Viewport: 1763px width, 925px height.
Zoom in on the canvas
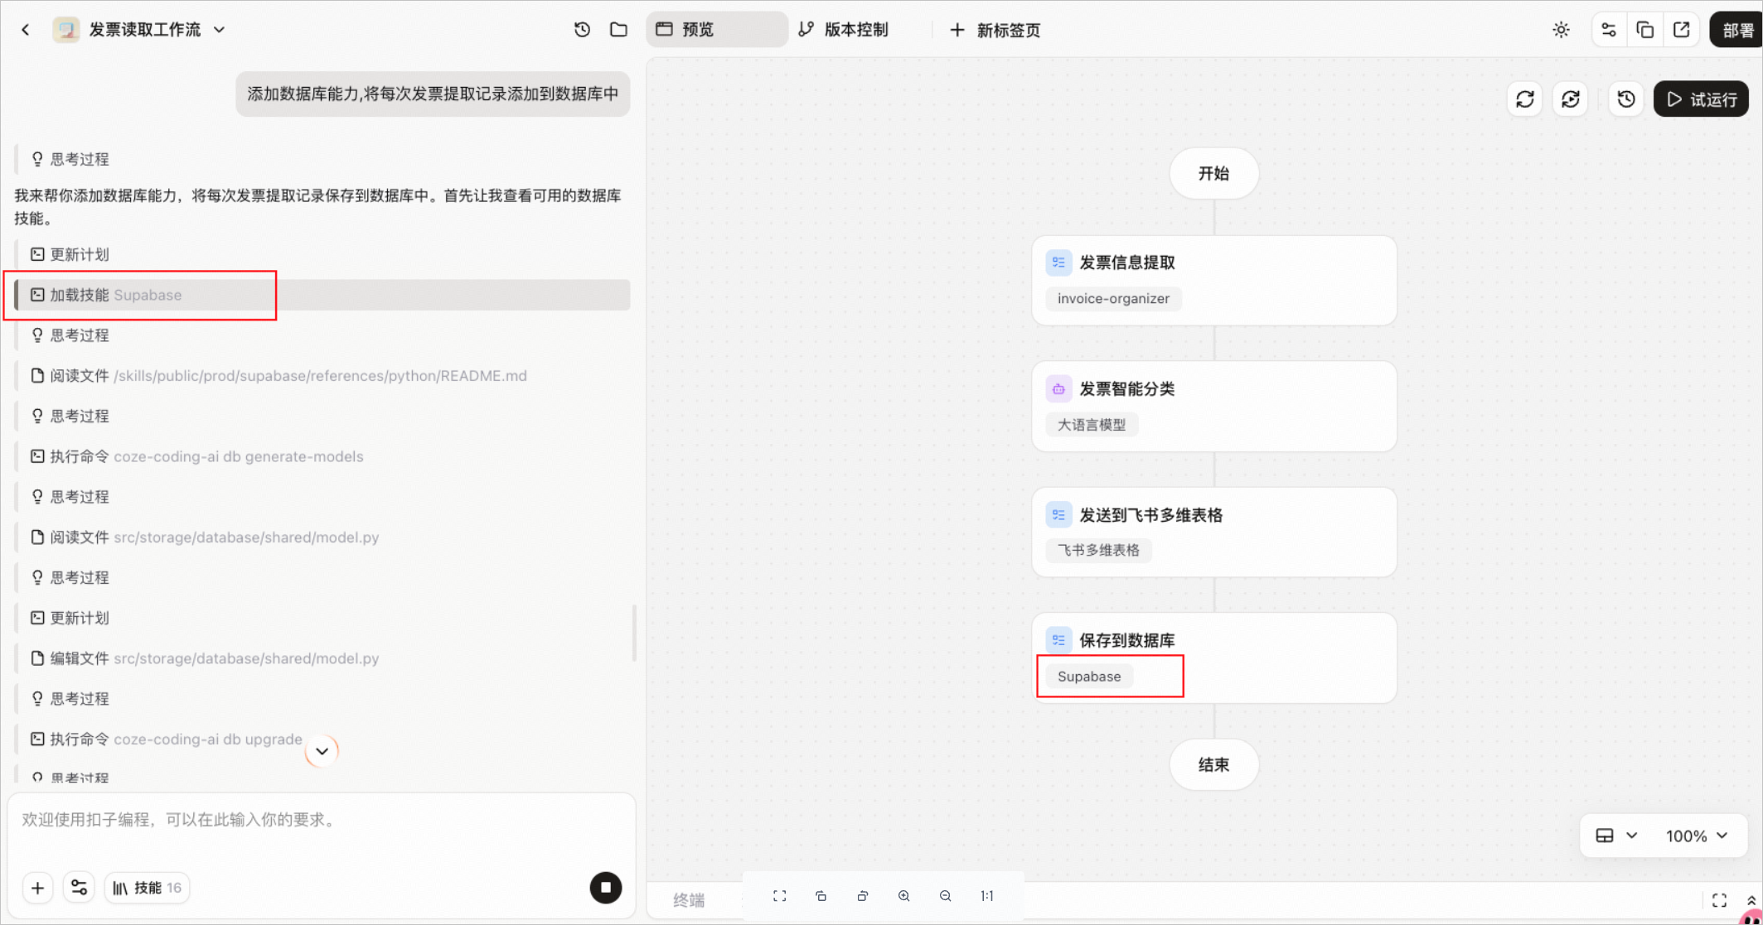click(903, 896)
